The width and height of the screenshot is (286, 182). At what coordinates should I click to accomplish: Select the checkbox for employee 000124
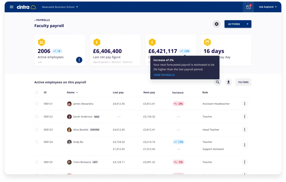pos(37,142)
